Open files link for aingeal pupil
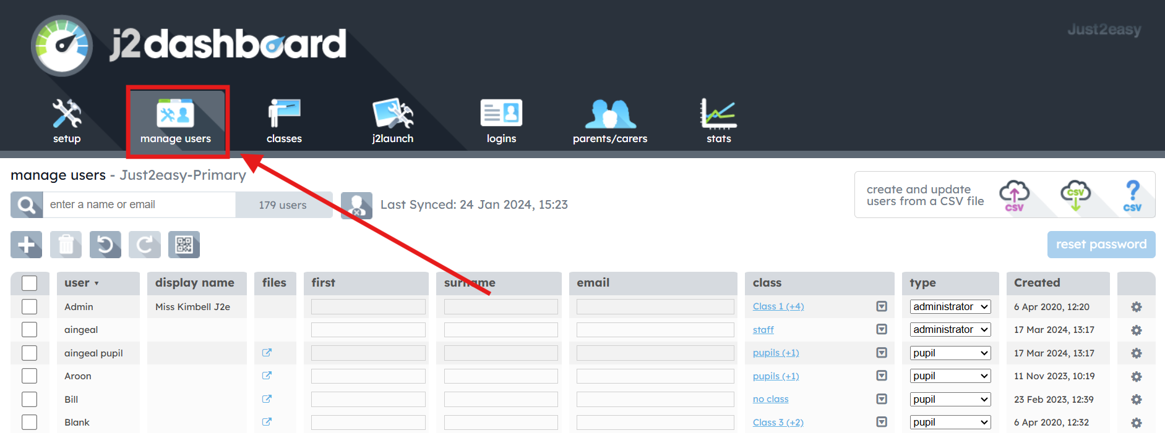The height and width of the screenshot is (433, 1165). (x=267, y=353)
